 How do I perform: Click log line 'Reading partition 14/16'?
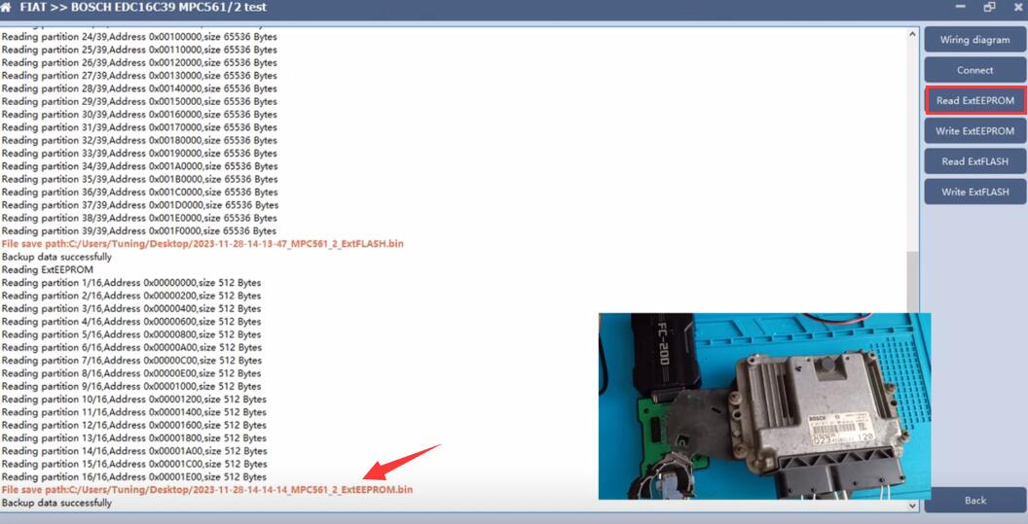[133, 451]
